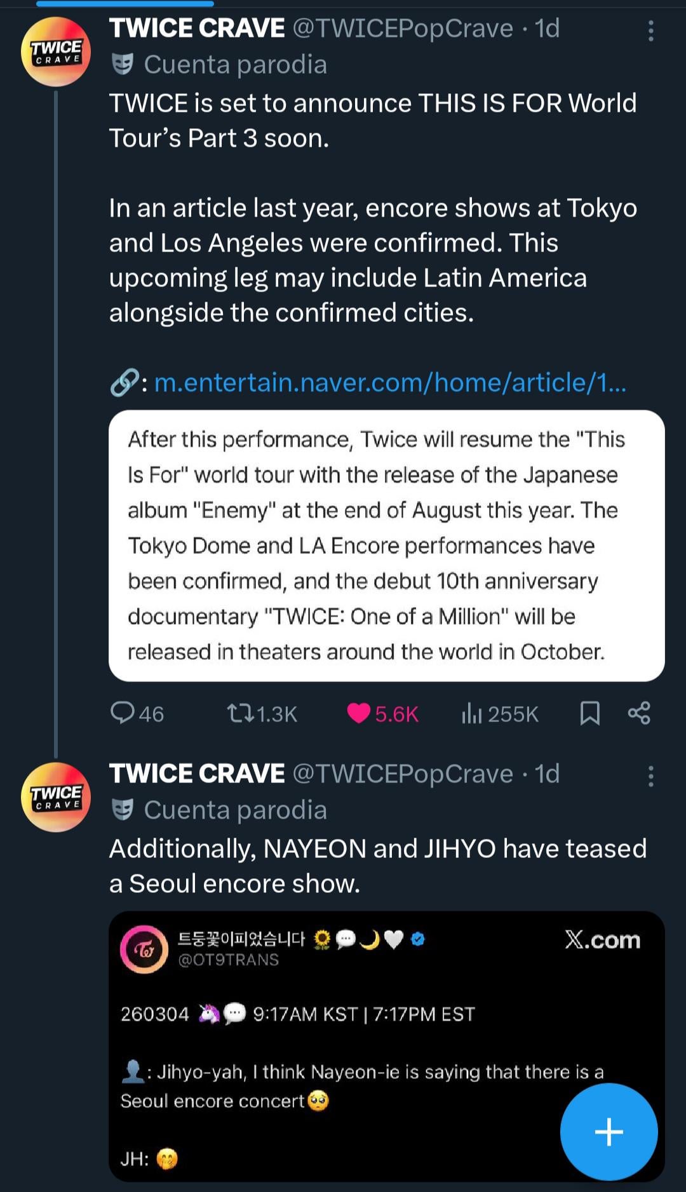
Task: Open second tweet's TWICE CRAVE avatar
Action: (56, 797)
